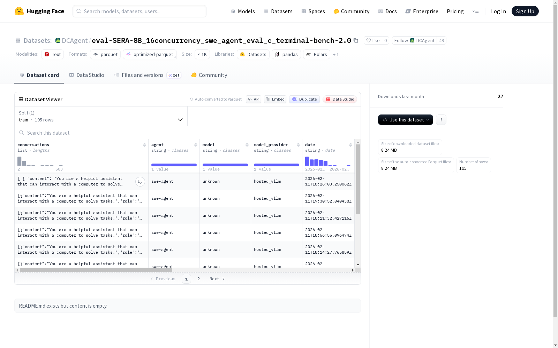Show the +1 more libraries

(x=336, y=54)
